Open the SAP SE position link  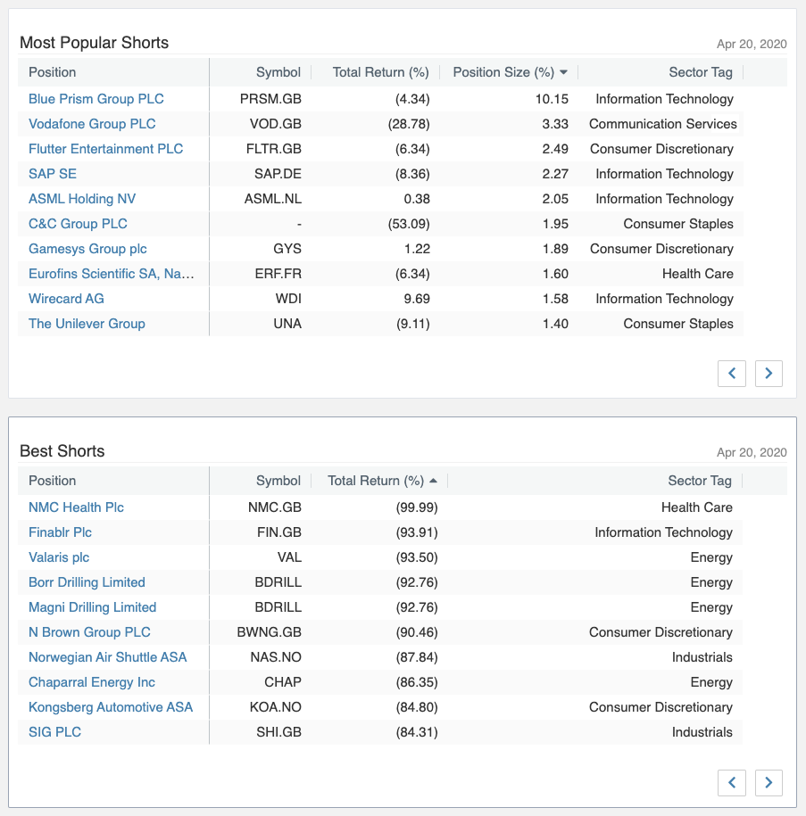tap(52, 174)
